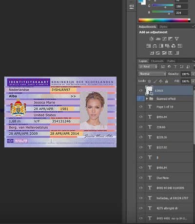The height and width of the screenshot is (224, 195).
Task: Click the Opacity percentage field
Action: click(x=186, y=74)
